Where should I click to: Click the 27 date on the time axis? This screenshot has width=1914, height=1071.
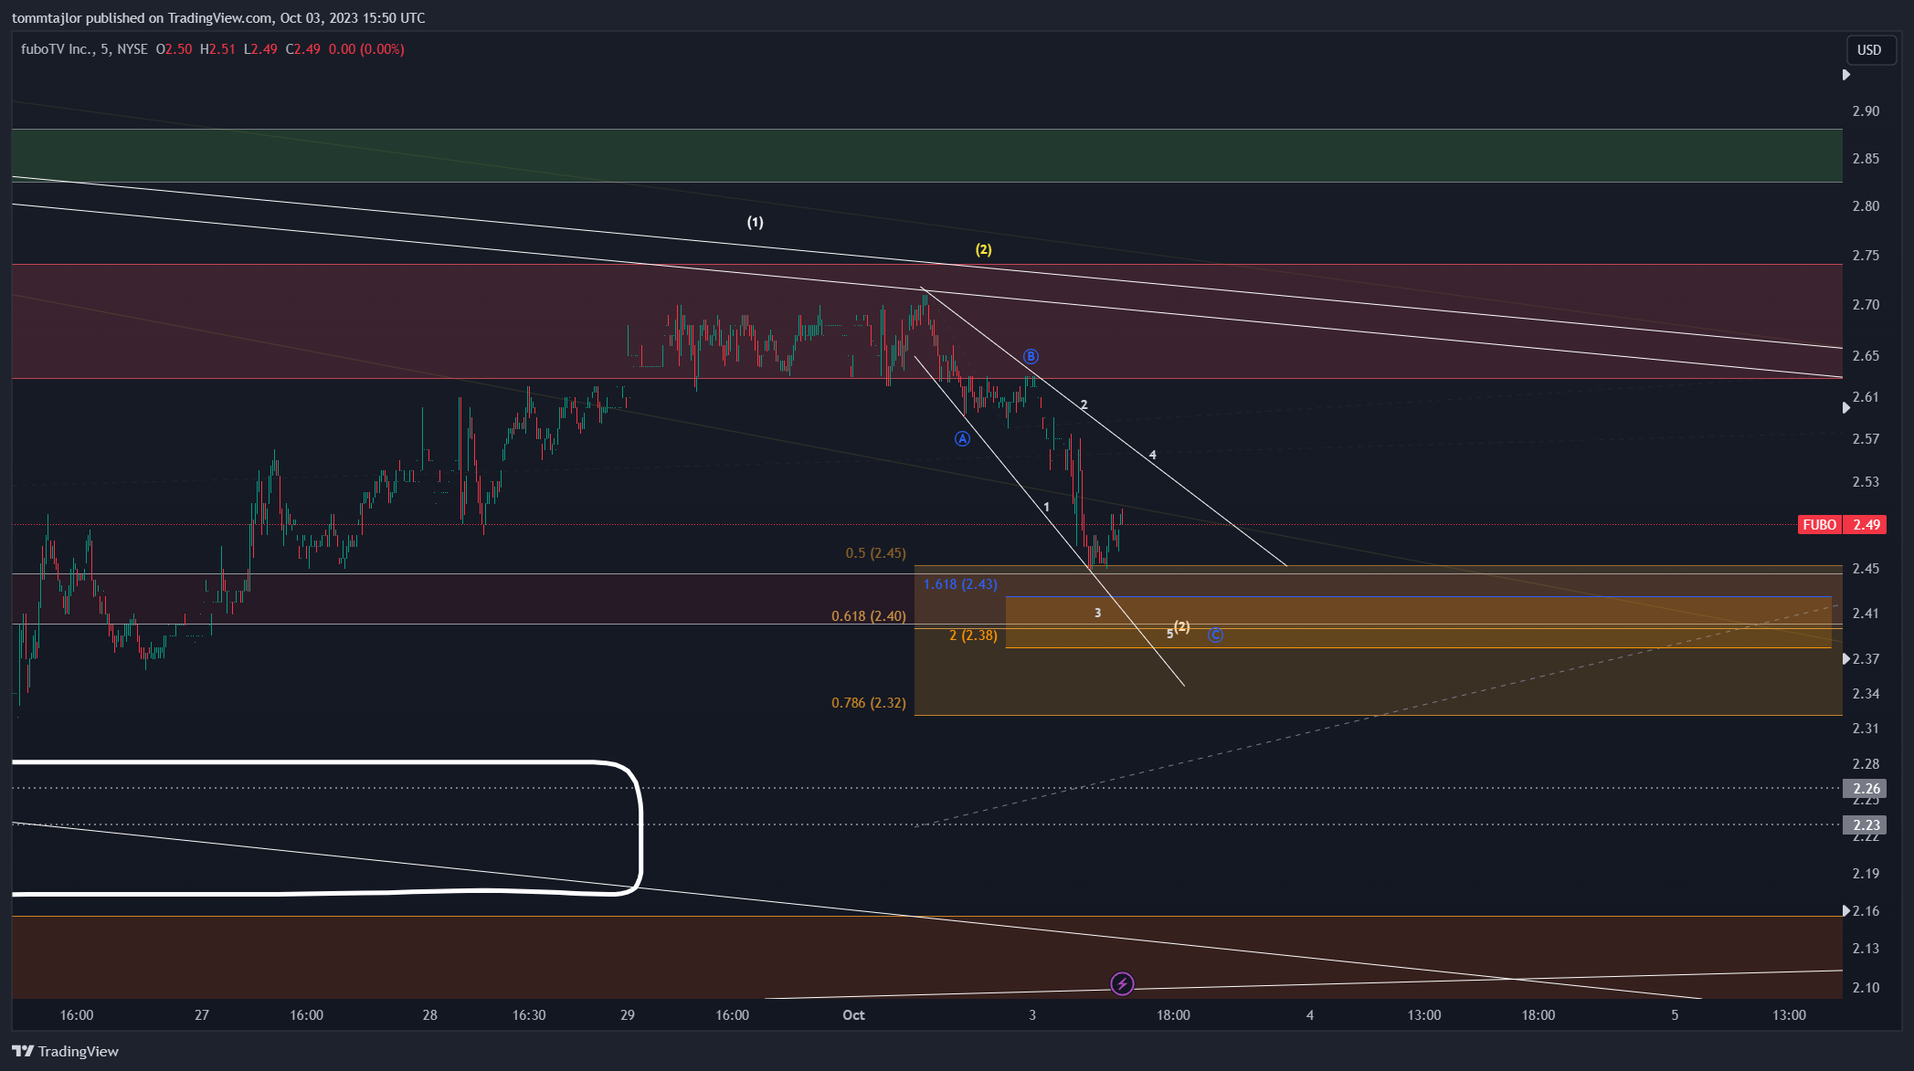(202, 1015)
